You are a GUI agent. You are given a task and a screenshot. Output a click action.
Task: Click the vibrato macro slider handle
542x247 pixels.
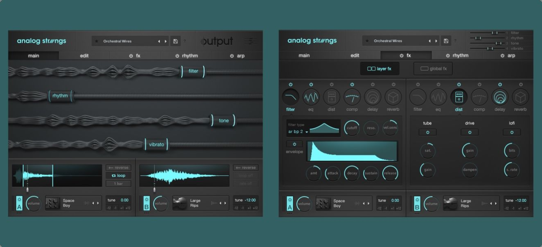click(156, 145)
